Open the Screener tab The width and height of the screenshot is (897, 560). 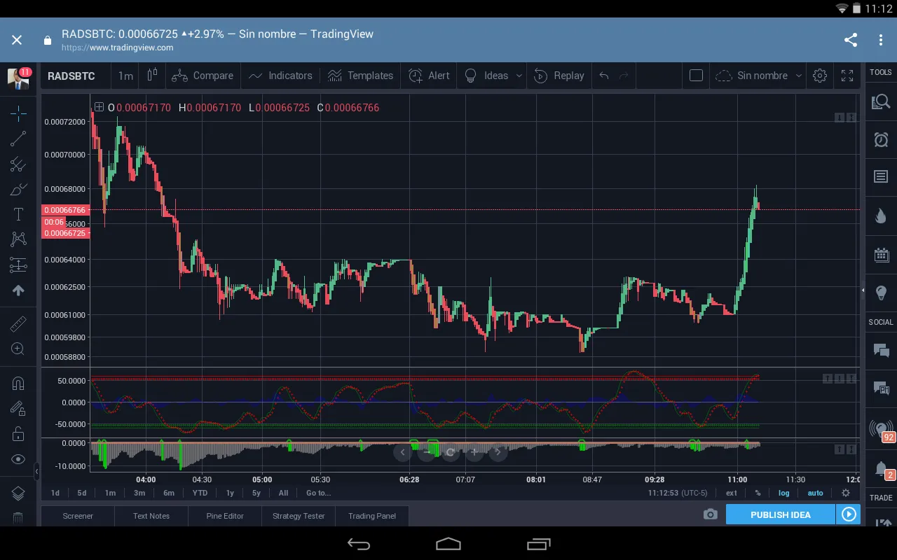click(x=78, y=516)
